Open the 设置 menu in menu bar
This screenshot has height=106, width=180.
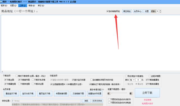[13, 6]
